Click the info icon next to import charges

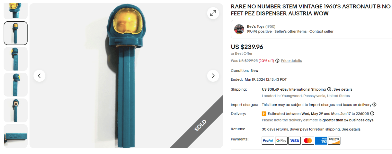374,104
